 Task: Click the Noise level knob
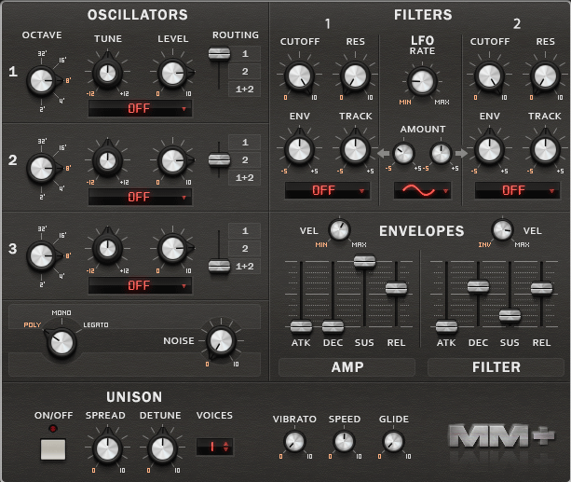(221, 341)
